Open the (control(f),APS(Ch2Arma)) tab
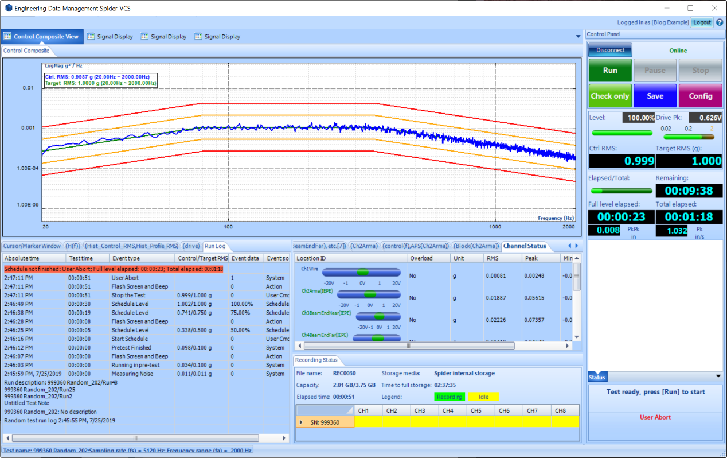This screenshot has height=458, width=727. click(416, 246)
